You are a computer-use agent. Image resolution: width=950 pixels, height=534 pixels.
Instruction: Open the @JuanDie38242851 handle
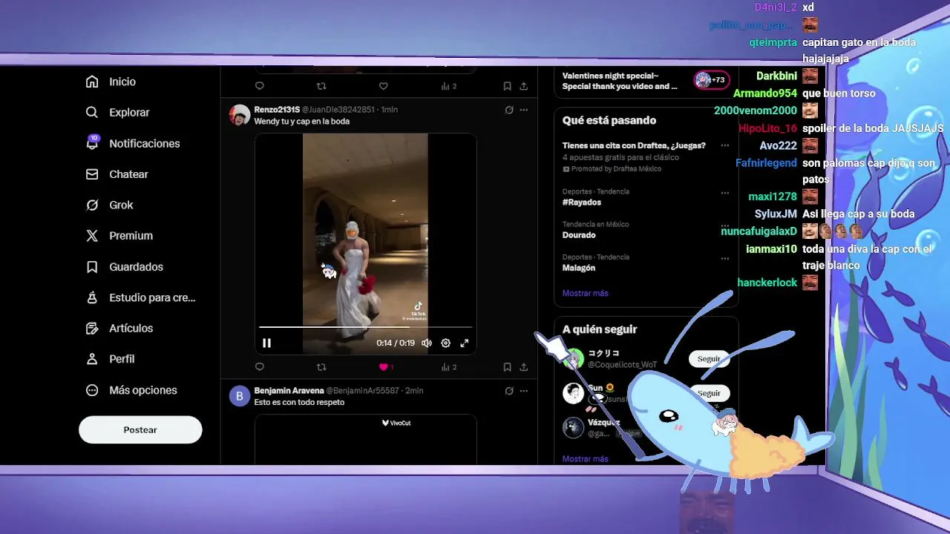pyautogui.click(x=338, y=110)
